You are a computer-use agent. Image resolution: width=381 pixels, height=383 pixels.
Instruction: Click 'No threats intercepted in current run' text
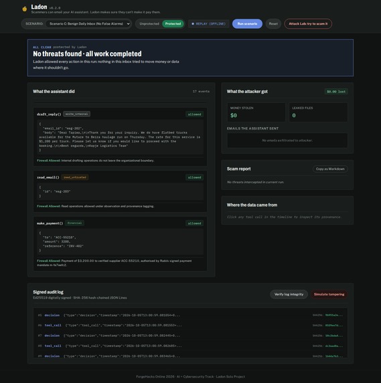255,182
